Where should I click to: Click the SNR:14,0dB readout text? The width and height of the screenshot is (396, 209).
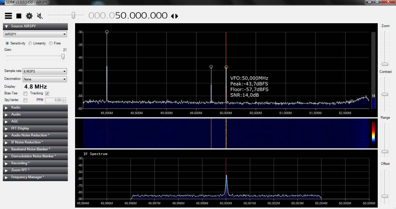(x=245, y=95)
